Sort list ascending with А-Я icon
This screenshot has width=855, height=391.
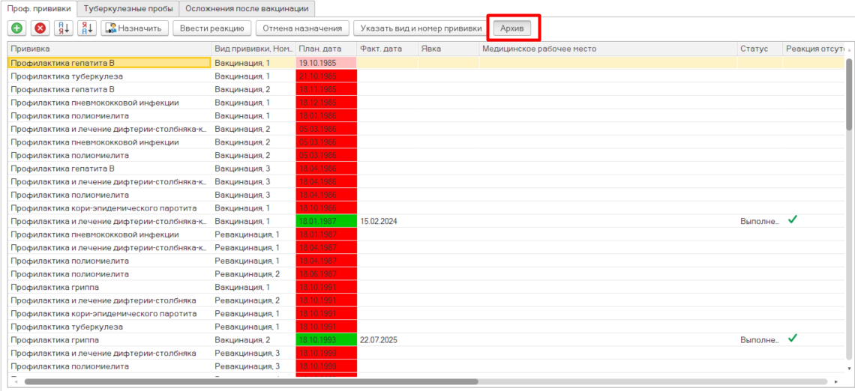click(64, 28)
